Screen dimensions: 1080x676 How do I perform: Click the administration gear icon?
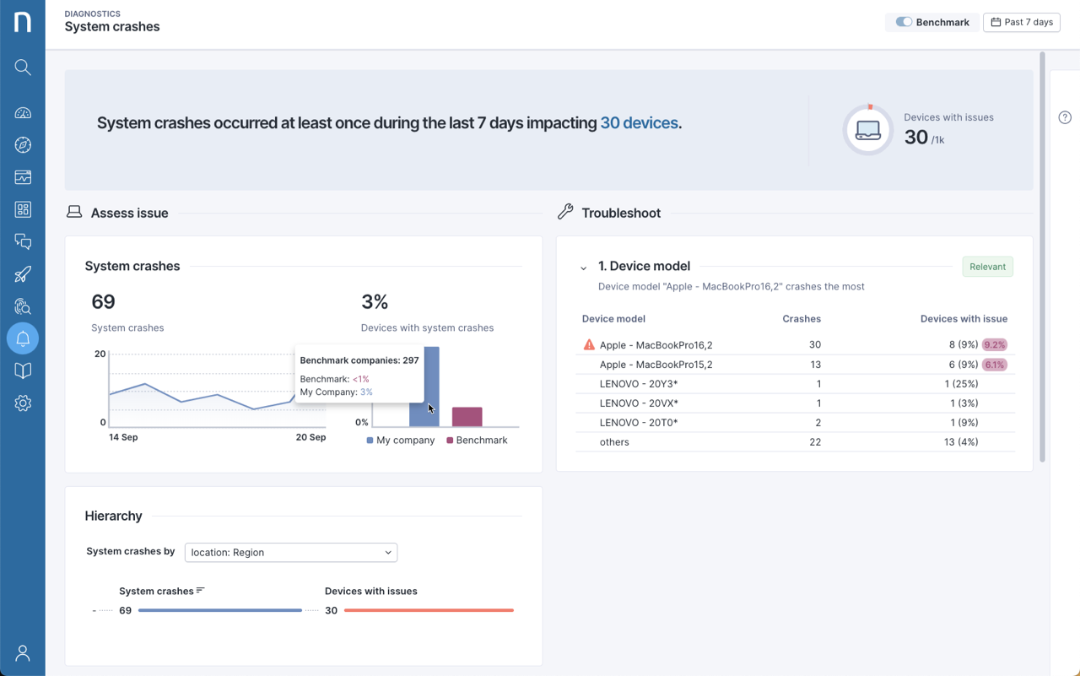point(23,403)
